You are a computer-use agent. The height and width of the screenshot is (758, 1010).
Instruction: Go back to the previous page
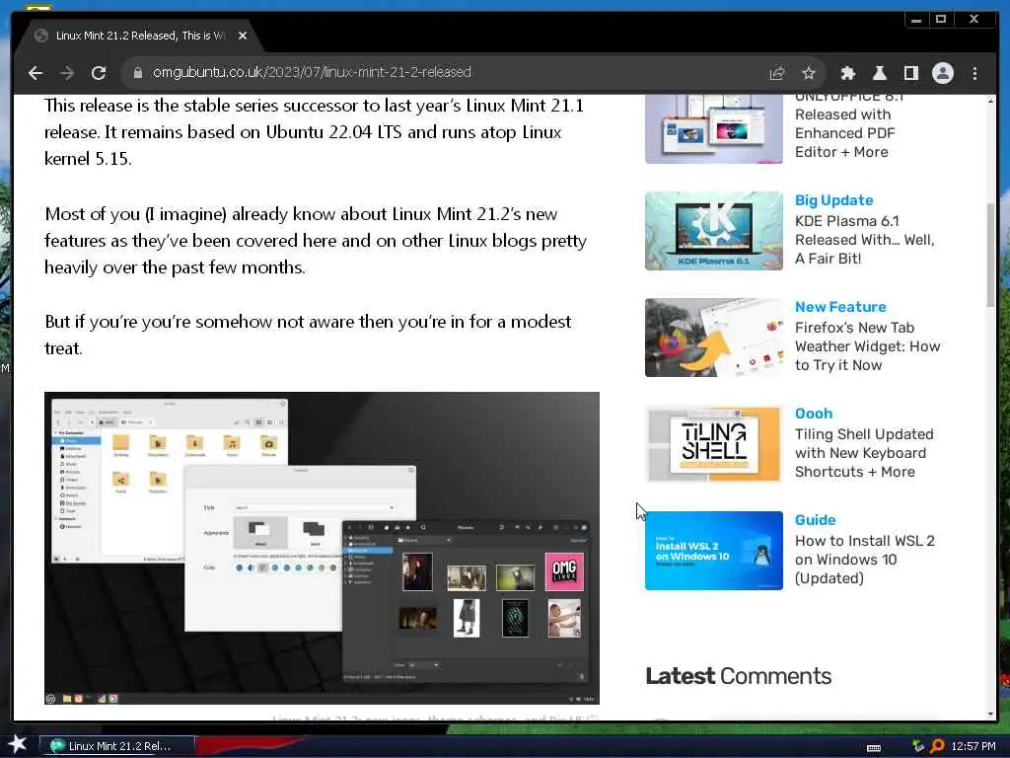36,73
